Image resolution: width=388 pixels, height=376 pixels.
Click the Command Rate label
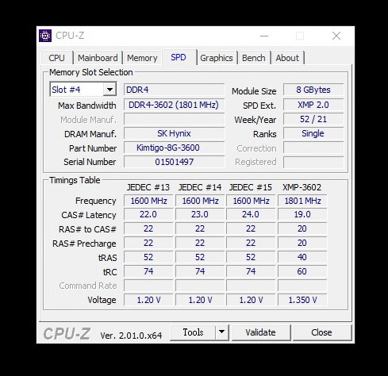point(88,286)
